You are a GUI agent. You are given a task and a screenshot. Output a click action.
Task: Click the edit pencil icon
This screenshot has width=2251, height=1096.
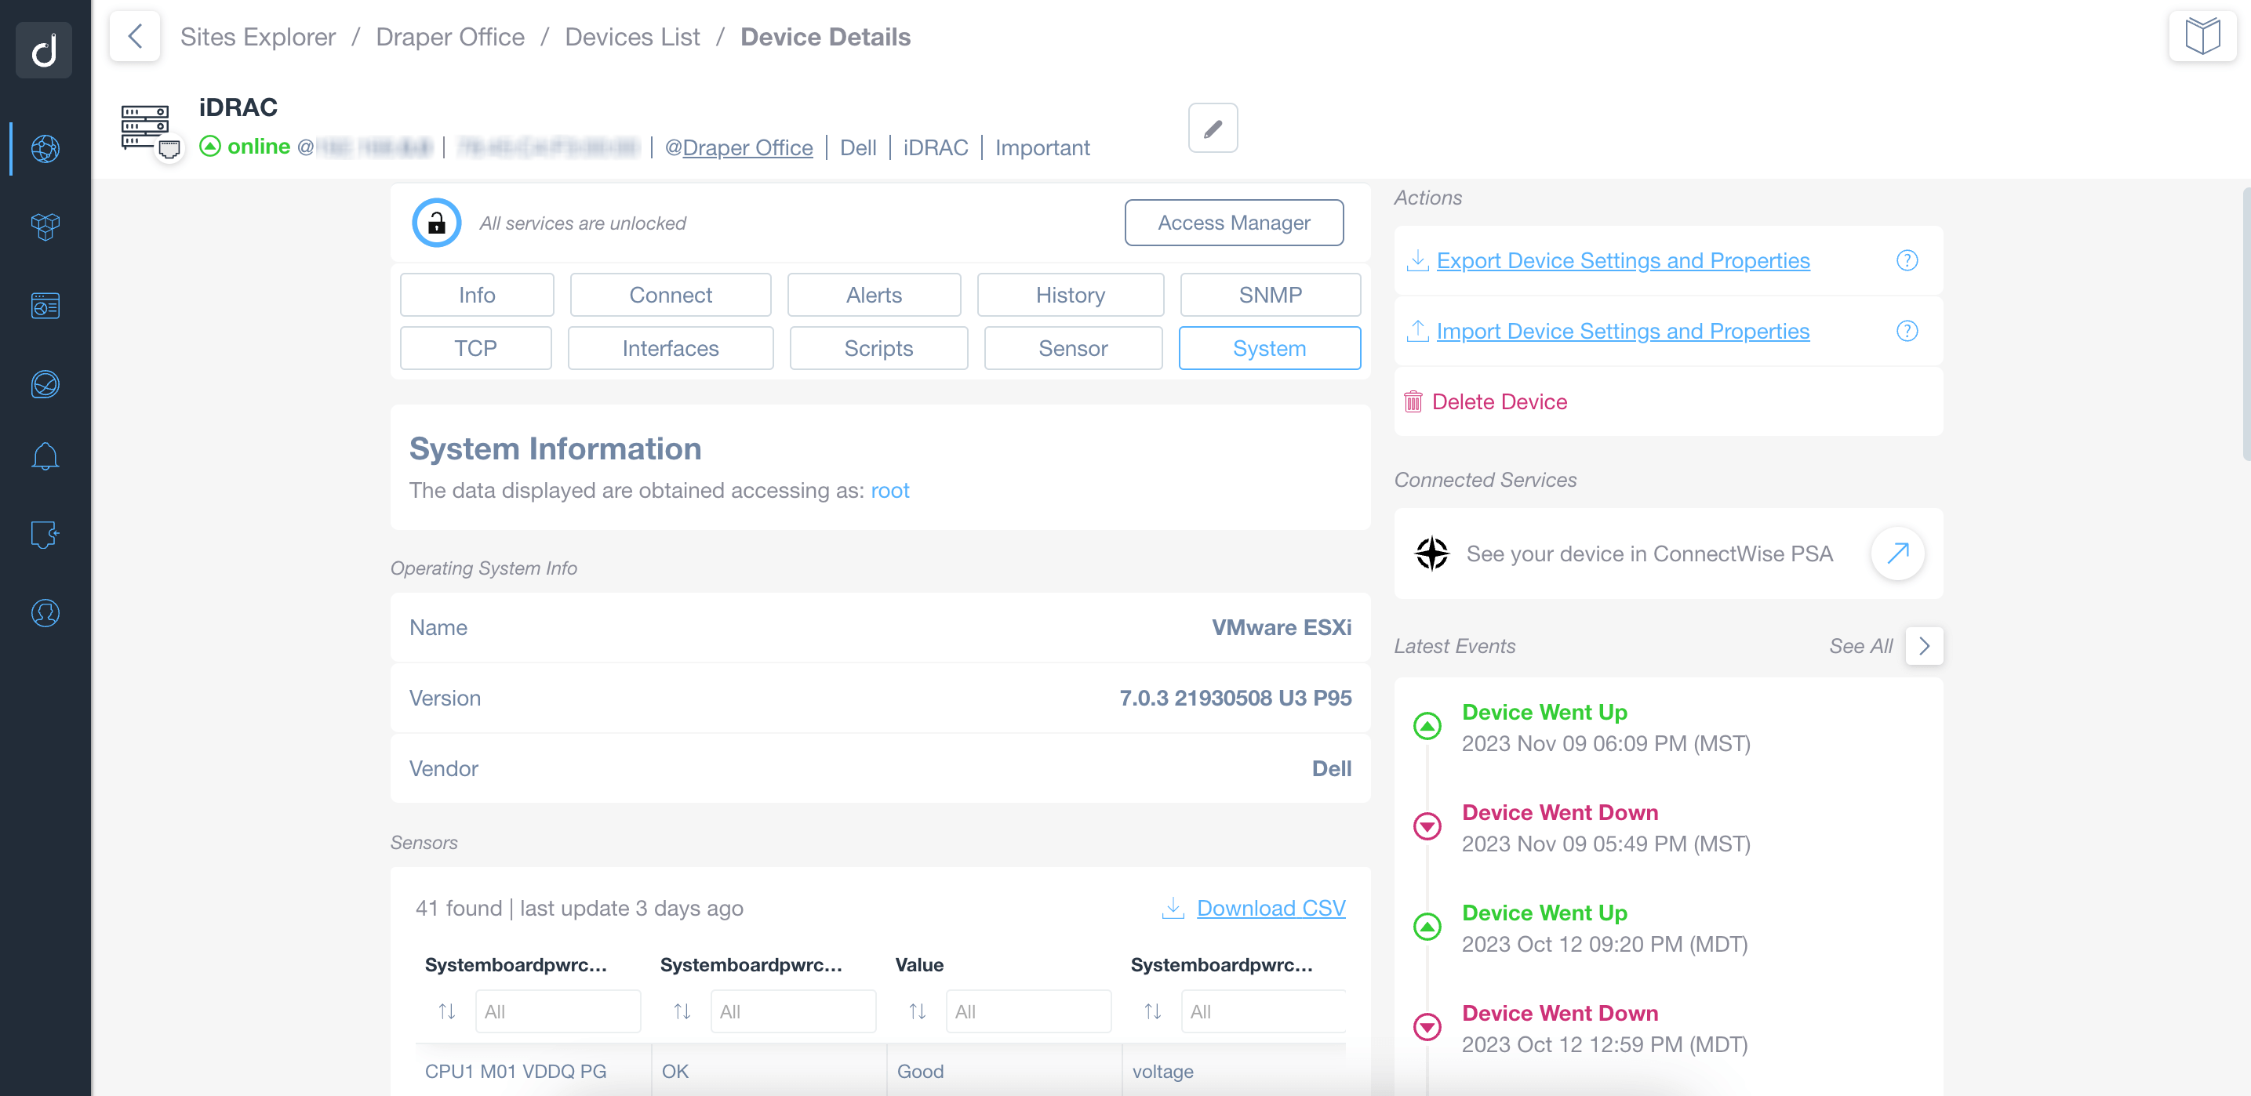pos(1212,129)
